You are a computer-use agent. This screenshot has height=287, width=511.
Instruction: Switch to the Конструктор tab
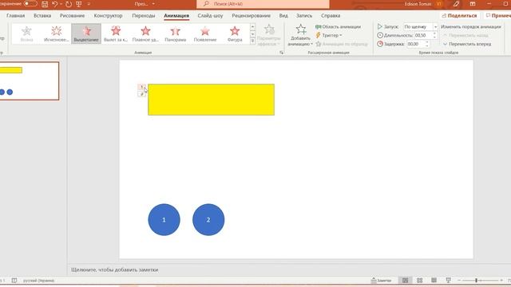(x=108, y=16)
